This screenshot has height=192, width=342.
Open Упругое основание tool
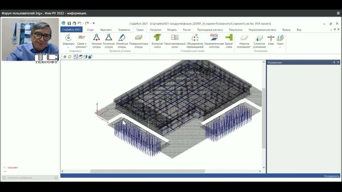tap(244, 41)
